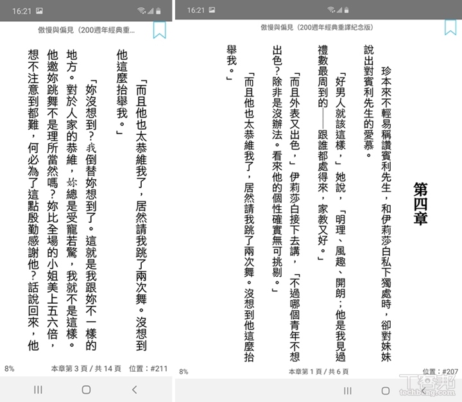Tap the line starting 「妳沒想到？ on left page
The height and width of the screenshot is (402, 462).
click(x=90, y=215)
